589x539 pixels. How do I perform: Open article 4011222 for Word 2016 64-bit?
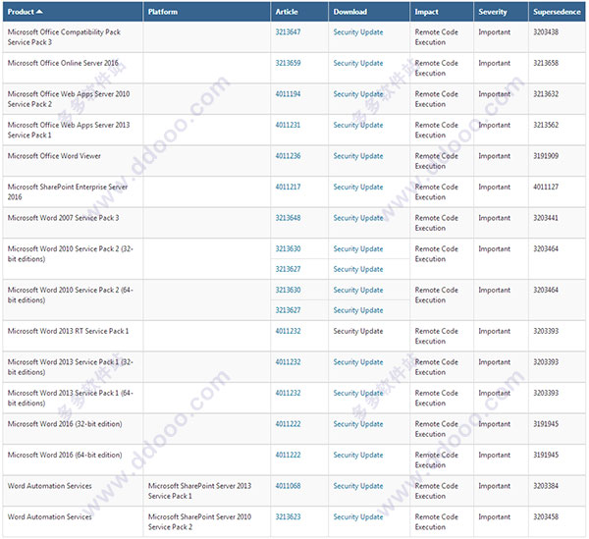(x=288, y=455)
